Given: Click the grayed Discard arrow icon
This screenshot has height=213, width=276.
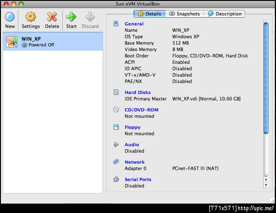Looking at the screenshot, I should tap(90, 17).
